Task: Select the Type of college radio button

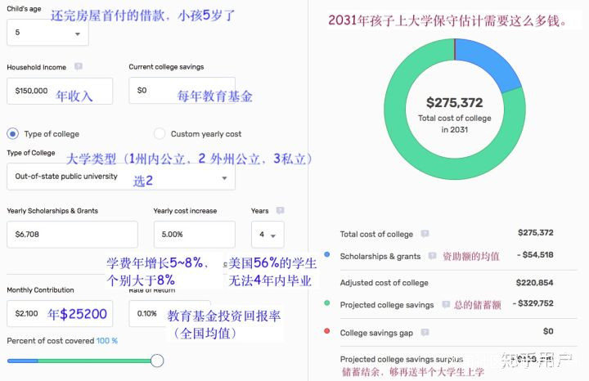Action: 13,133
